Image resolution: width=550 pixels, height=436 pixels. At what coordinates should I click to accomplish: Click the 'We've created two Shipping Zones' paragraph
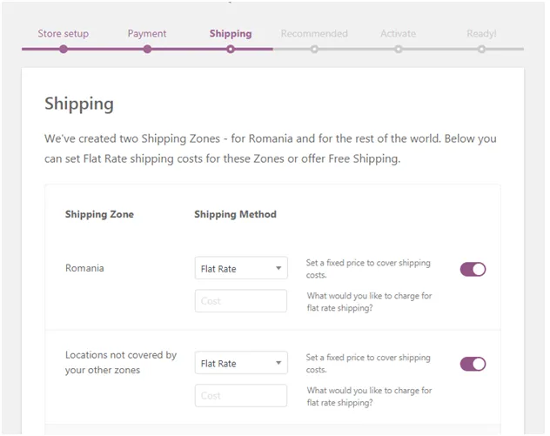(271, 149)
